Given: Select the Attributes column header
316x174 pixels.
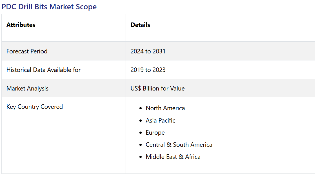Looking at the screenshot, I should pyautogui.click(x=21, y=25).
